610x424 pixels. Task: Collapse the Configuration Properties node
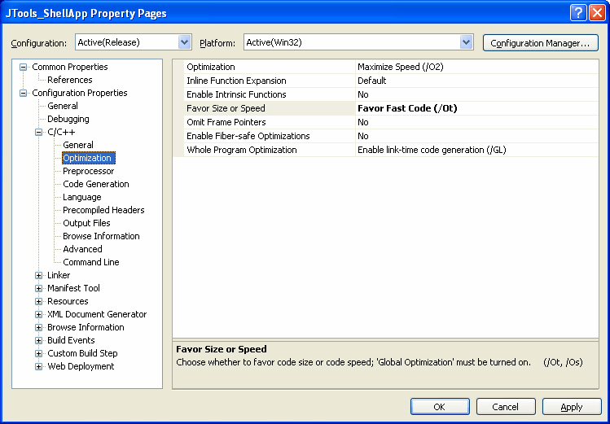24,93
